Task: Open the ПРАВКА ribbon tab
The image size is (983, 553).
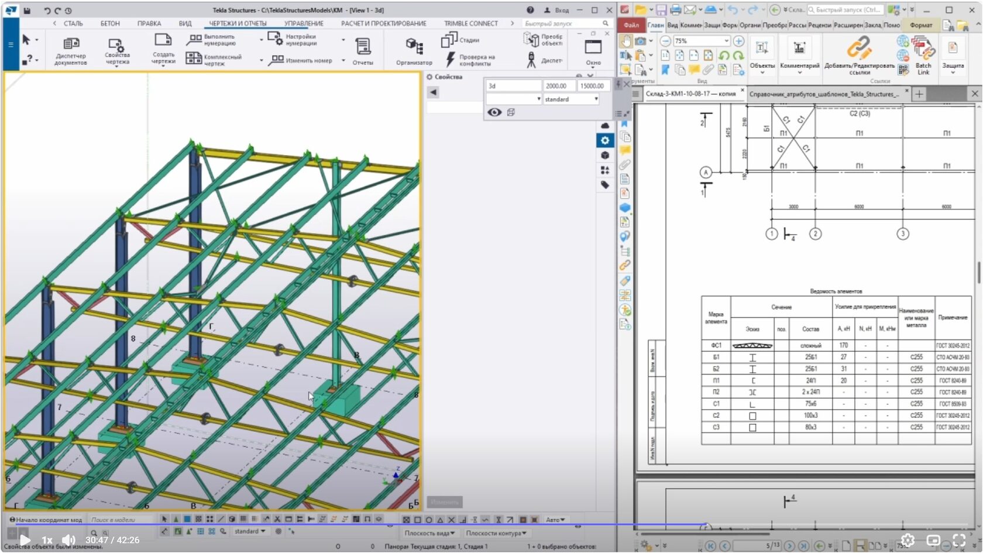Action: pos(149,23)
